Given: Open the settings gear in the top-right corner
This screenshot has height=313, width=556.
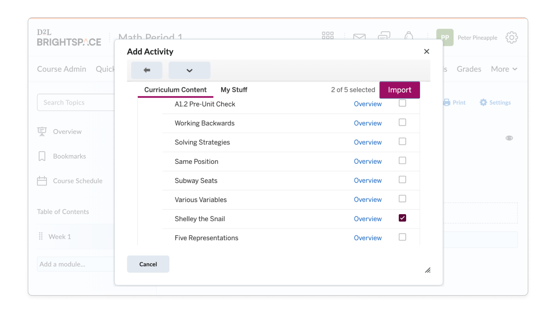Looking at the screenshot, I should [x=512, y=38].
